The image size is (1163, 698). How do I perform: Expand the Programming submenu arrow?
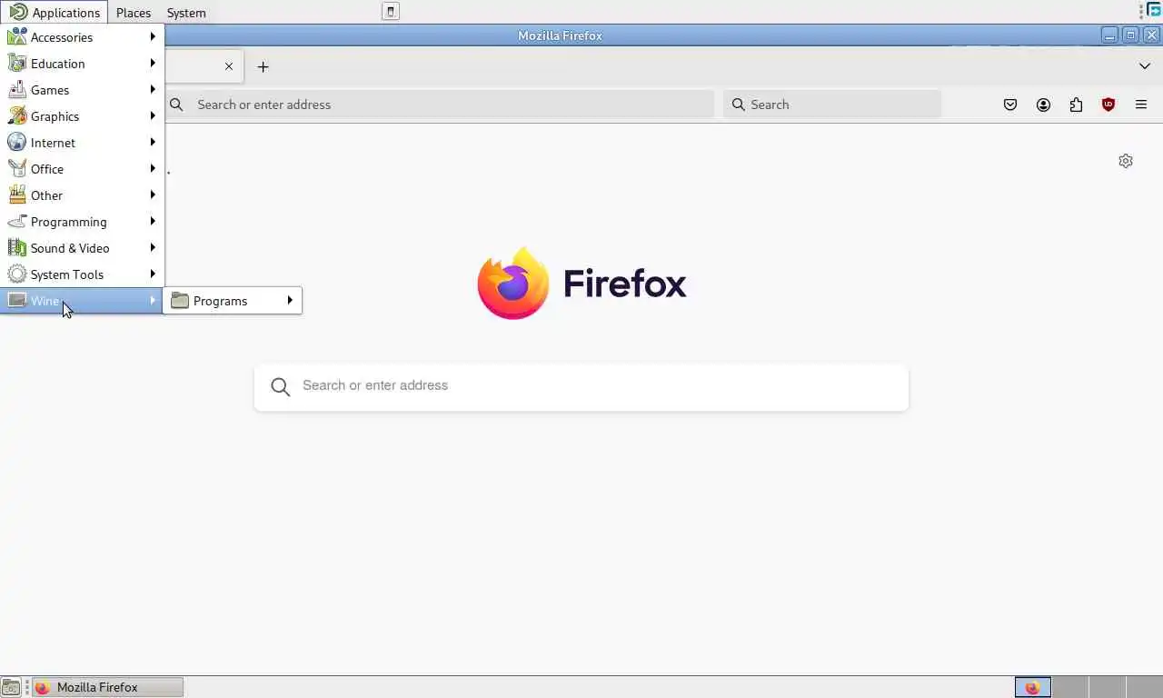click(153, 221)
